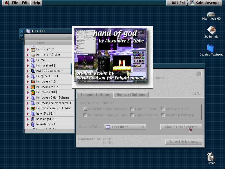225x169 pixels.
Task: Toggle the Finder Colors checkbox
Action: tap(132, 115)
